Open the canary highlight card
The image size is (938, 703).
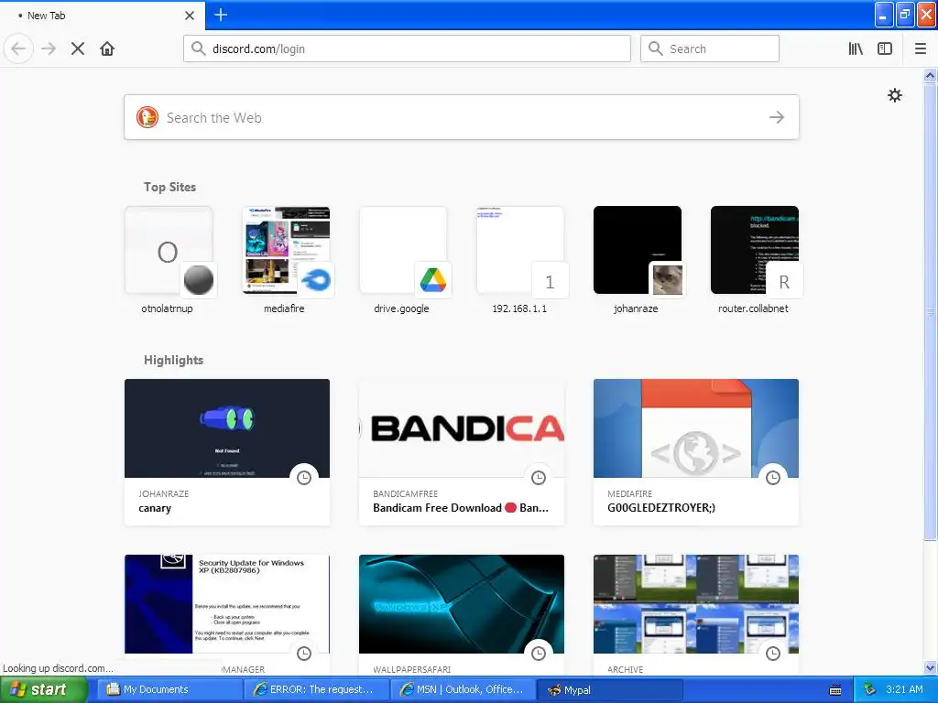tap(227, 452)
